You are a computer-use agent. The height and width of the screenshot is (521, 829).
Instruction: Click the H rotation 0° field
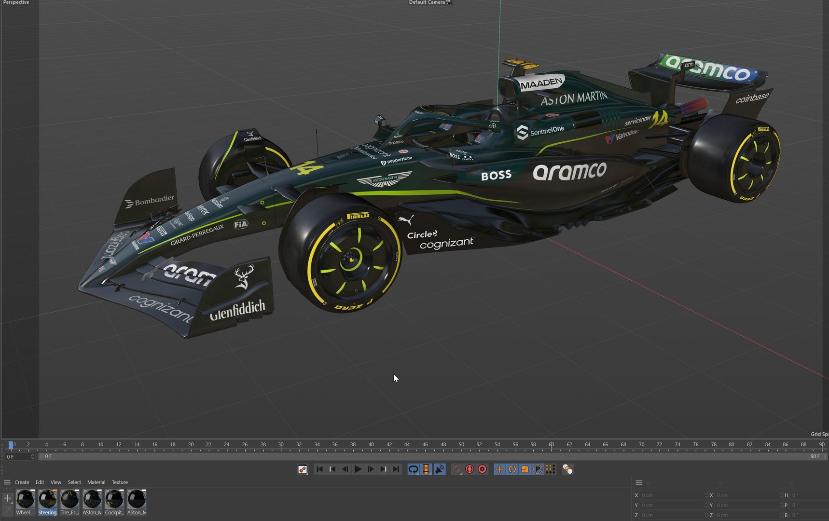[809, 495]
